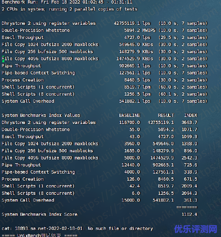
Task: Click the Dhrystone baseline '116700.0'
Action: coord(129,122)
